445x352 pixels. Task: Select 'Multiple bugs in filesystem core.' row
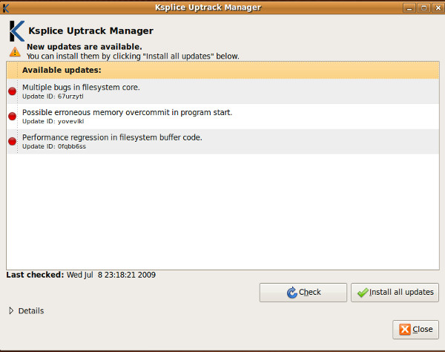click(x=222, y=91)
